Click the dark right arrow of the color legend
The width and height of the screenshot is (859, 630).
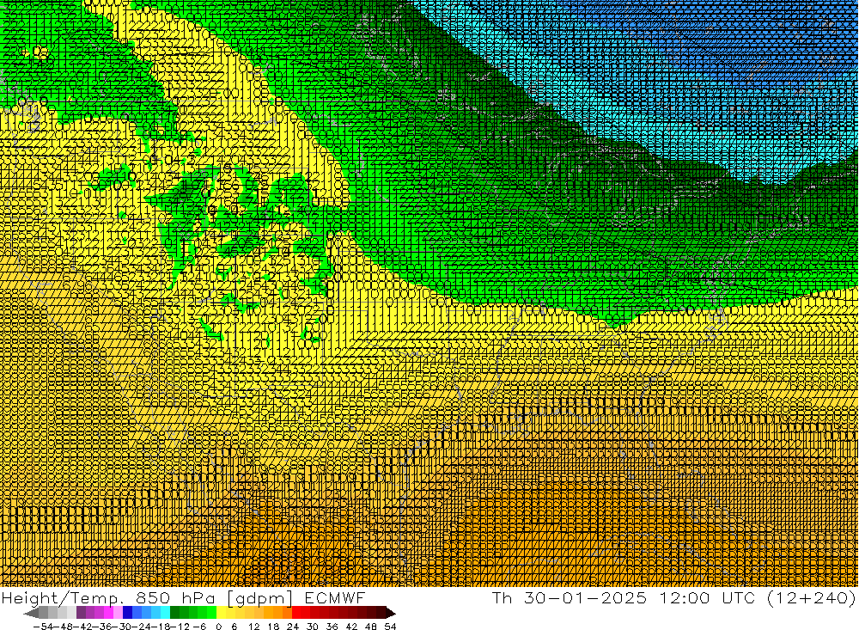point(390,613)
